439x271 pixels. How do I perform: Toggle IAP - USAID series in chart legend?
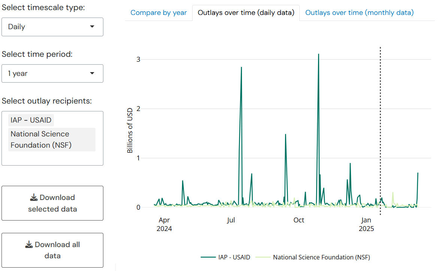pos(234,257)
